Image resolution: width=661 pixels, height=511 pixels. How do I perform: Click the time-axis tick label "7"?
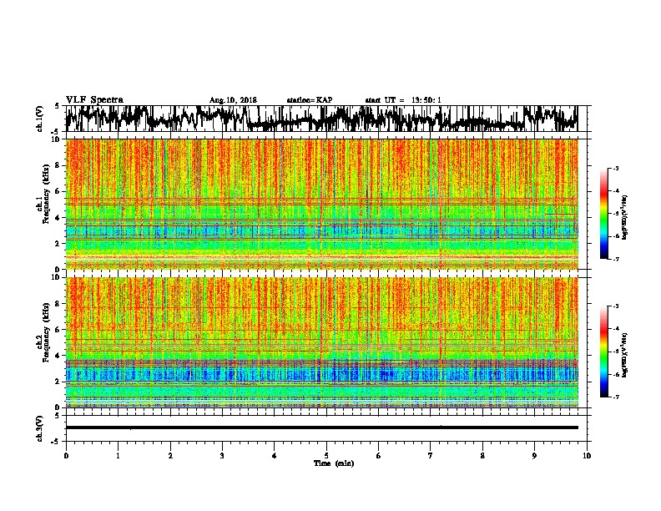[431, 456]
